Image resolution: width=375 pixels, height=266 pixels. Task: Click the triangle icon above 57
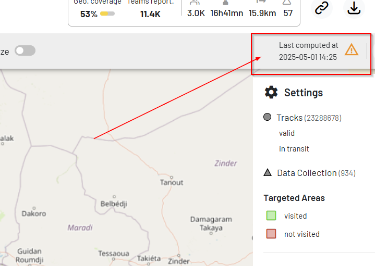[287, 3]
